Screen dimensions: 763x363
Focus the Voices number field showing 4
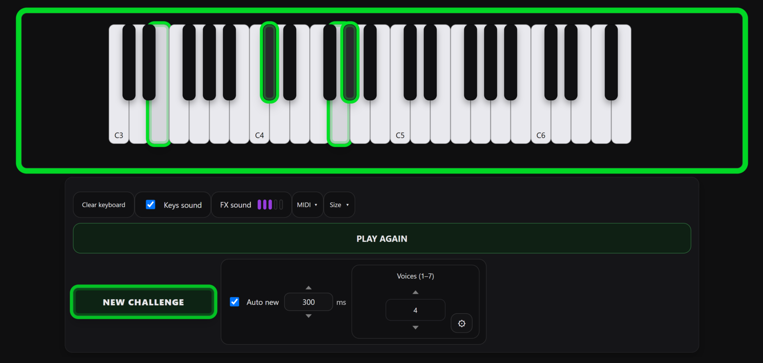(x=415, y=310)
